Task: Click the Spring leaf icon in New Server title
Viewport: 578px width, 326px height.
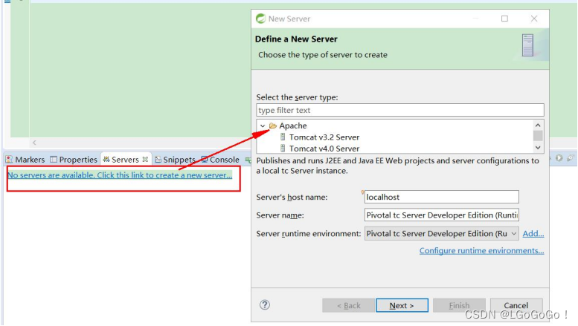Action: pos(260,19)
